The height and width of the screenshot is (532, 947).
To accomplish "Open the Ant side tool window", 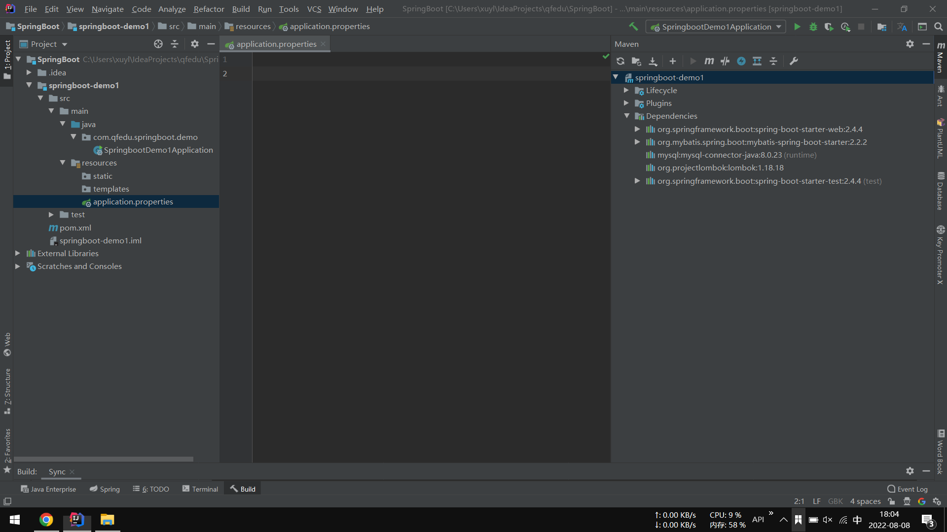I will [x=941, y=96].
